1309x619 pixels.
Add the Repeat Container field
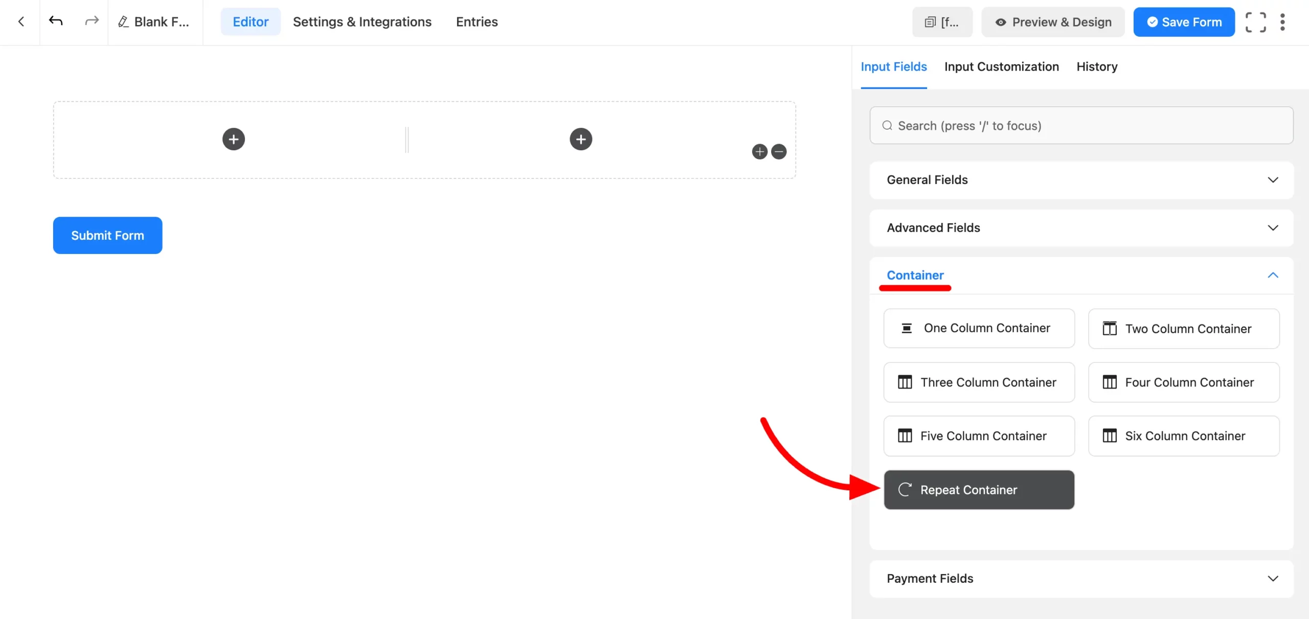click(979, 490)
